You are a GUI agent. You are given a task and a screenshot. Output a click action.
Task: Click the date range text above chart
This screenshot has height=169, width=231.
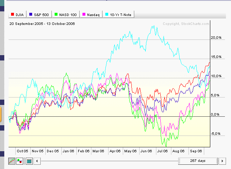42,23
